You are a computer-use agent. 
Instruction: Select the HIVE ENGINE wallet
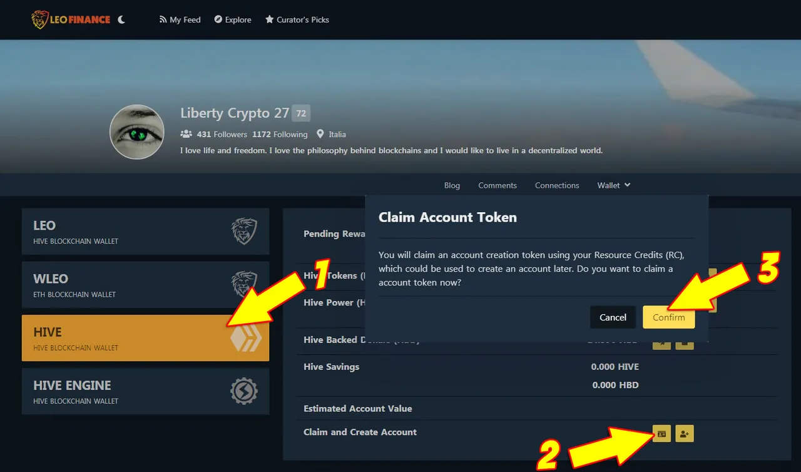145,391
